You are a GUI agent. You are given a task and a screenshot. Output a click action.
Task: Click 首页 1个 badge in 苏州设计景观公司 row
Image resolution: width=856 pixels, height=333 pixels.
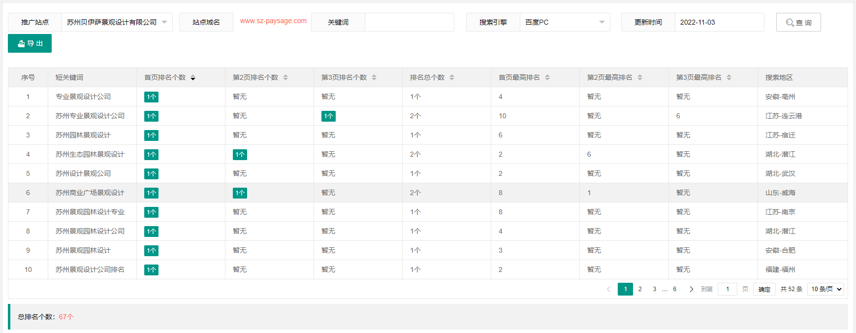151,174
